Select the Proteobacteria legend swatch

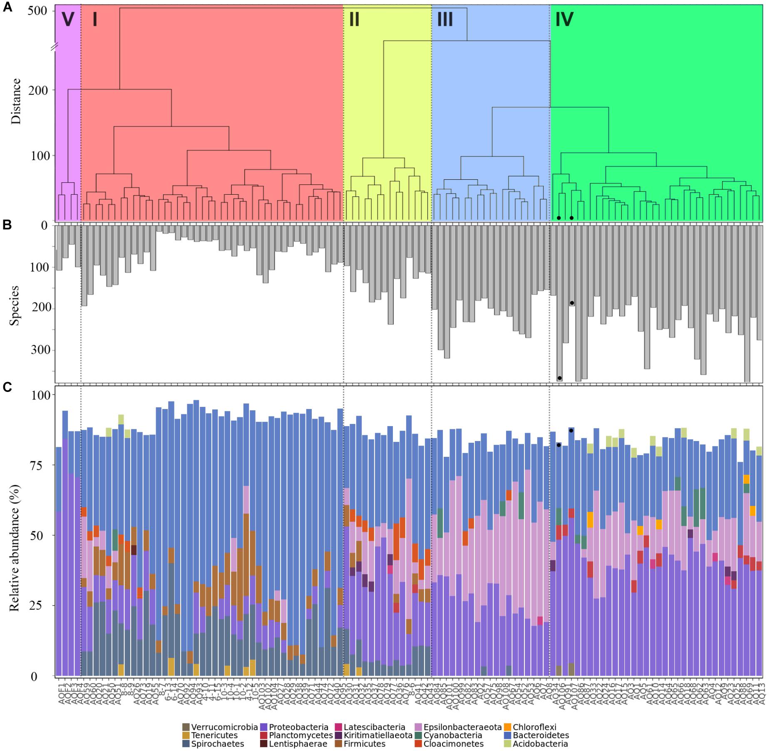(263, 727)
